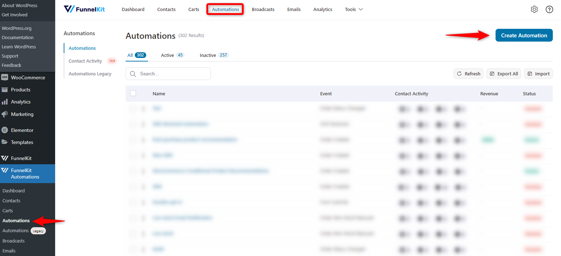Open Get Involved link
Viewport: 561px width, 256px height.
(15, 15)
